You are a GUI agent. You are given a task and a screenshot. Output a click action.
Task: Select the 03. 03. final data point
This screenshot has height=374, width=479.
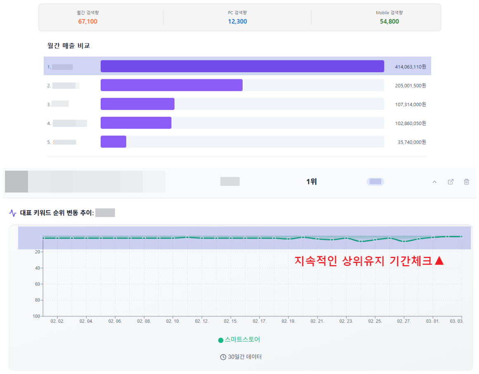click(x=461, y=237)
